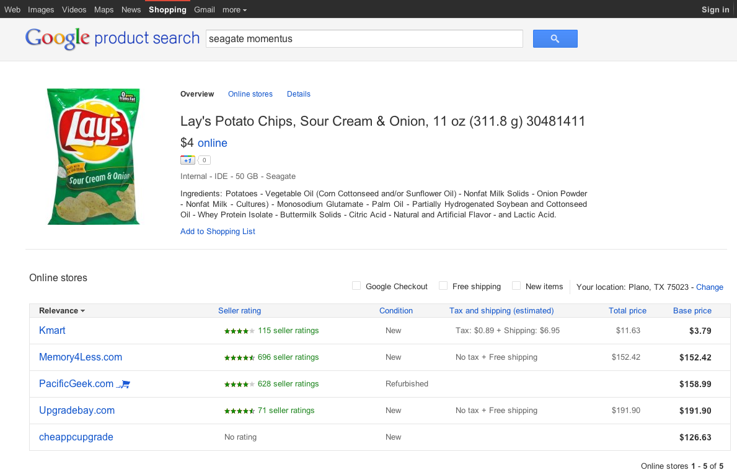Click 'Tax: $0.89 + Shipping: $6.95' text
Screen dimensions: 737x475
click(507, 331)
